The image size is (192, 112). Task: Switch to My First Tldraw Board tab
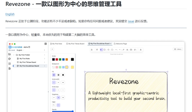75,44
